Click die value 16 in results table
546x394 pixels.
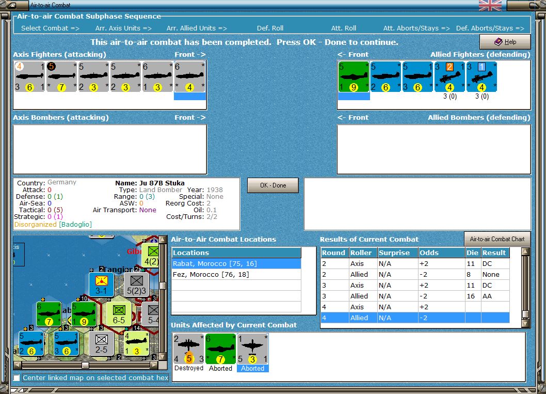click(x=471, y=296)
